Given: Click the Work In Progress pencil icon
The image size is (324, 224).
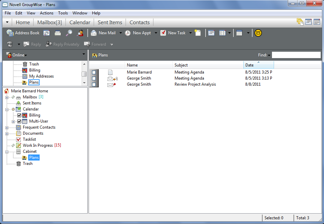Looking at the screenshot, I should pos(18,145).
